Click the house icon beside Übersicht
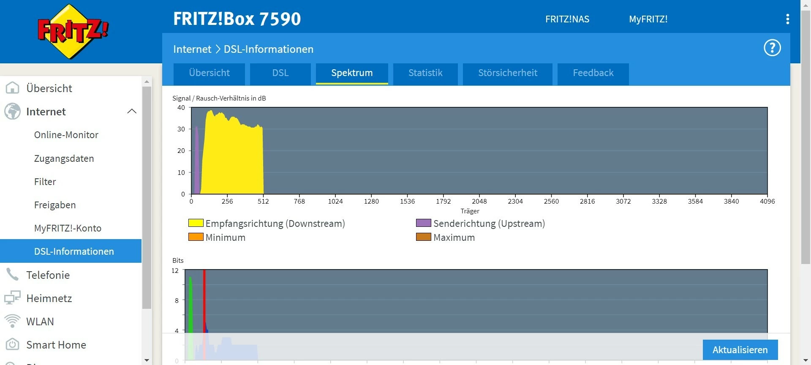This screenshot has height=365, width=811. (12, 88)
